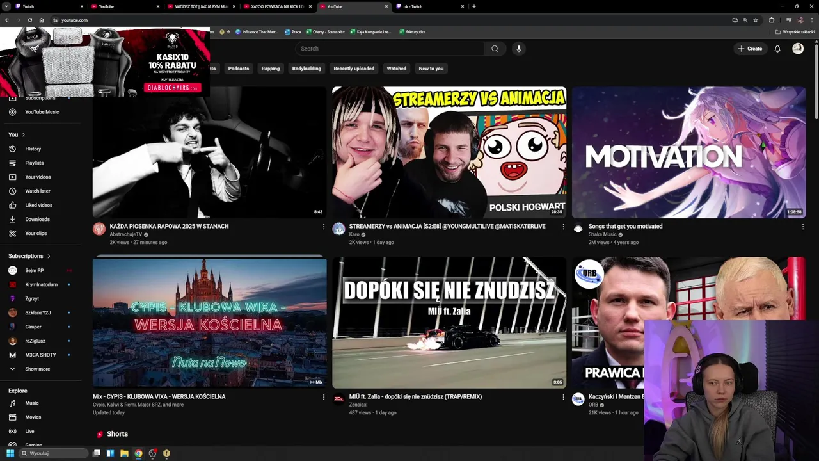Switch to the first Twitch browser tab
Viewport: 819px width, 461px height.
50,6
